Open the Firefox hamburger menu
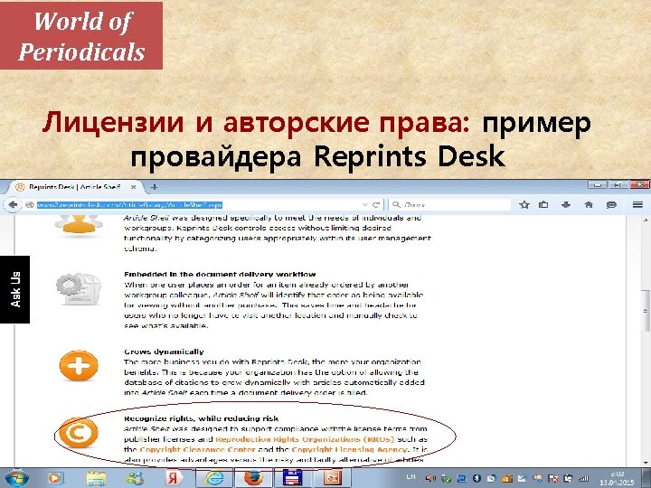 click(x=637, y=204)
